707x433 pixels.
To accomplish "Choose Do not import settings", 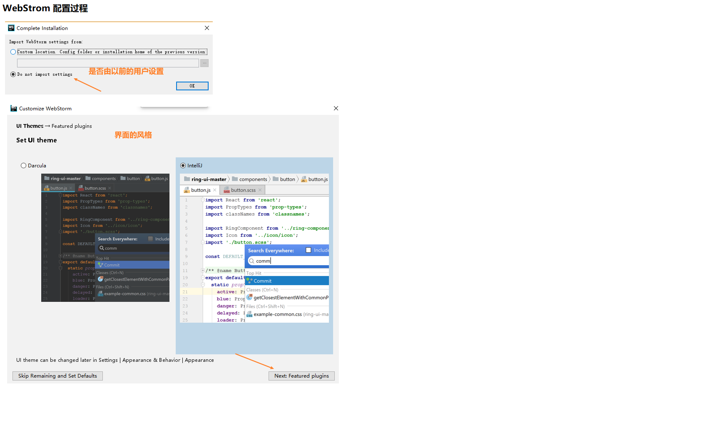I will click(13, 75).
